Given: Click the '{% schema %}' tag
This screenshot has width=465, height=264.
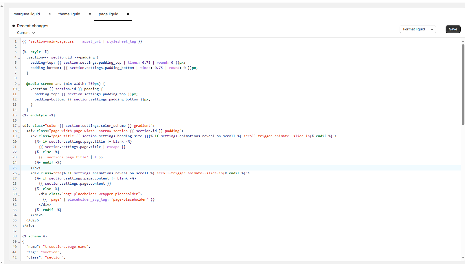Looking at the screenshot, I should (35, 236).
